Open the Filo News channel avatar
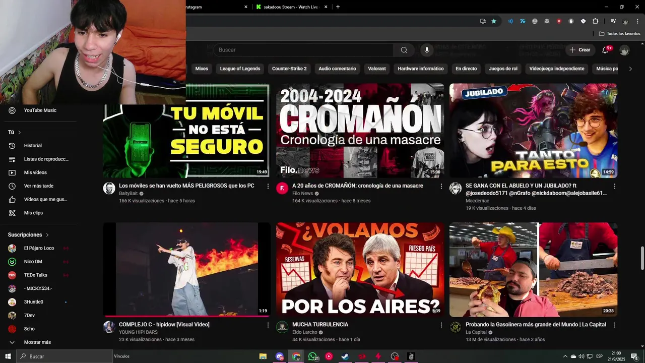The width and height of the screenshot is (645, 363). tap(282, 189)
